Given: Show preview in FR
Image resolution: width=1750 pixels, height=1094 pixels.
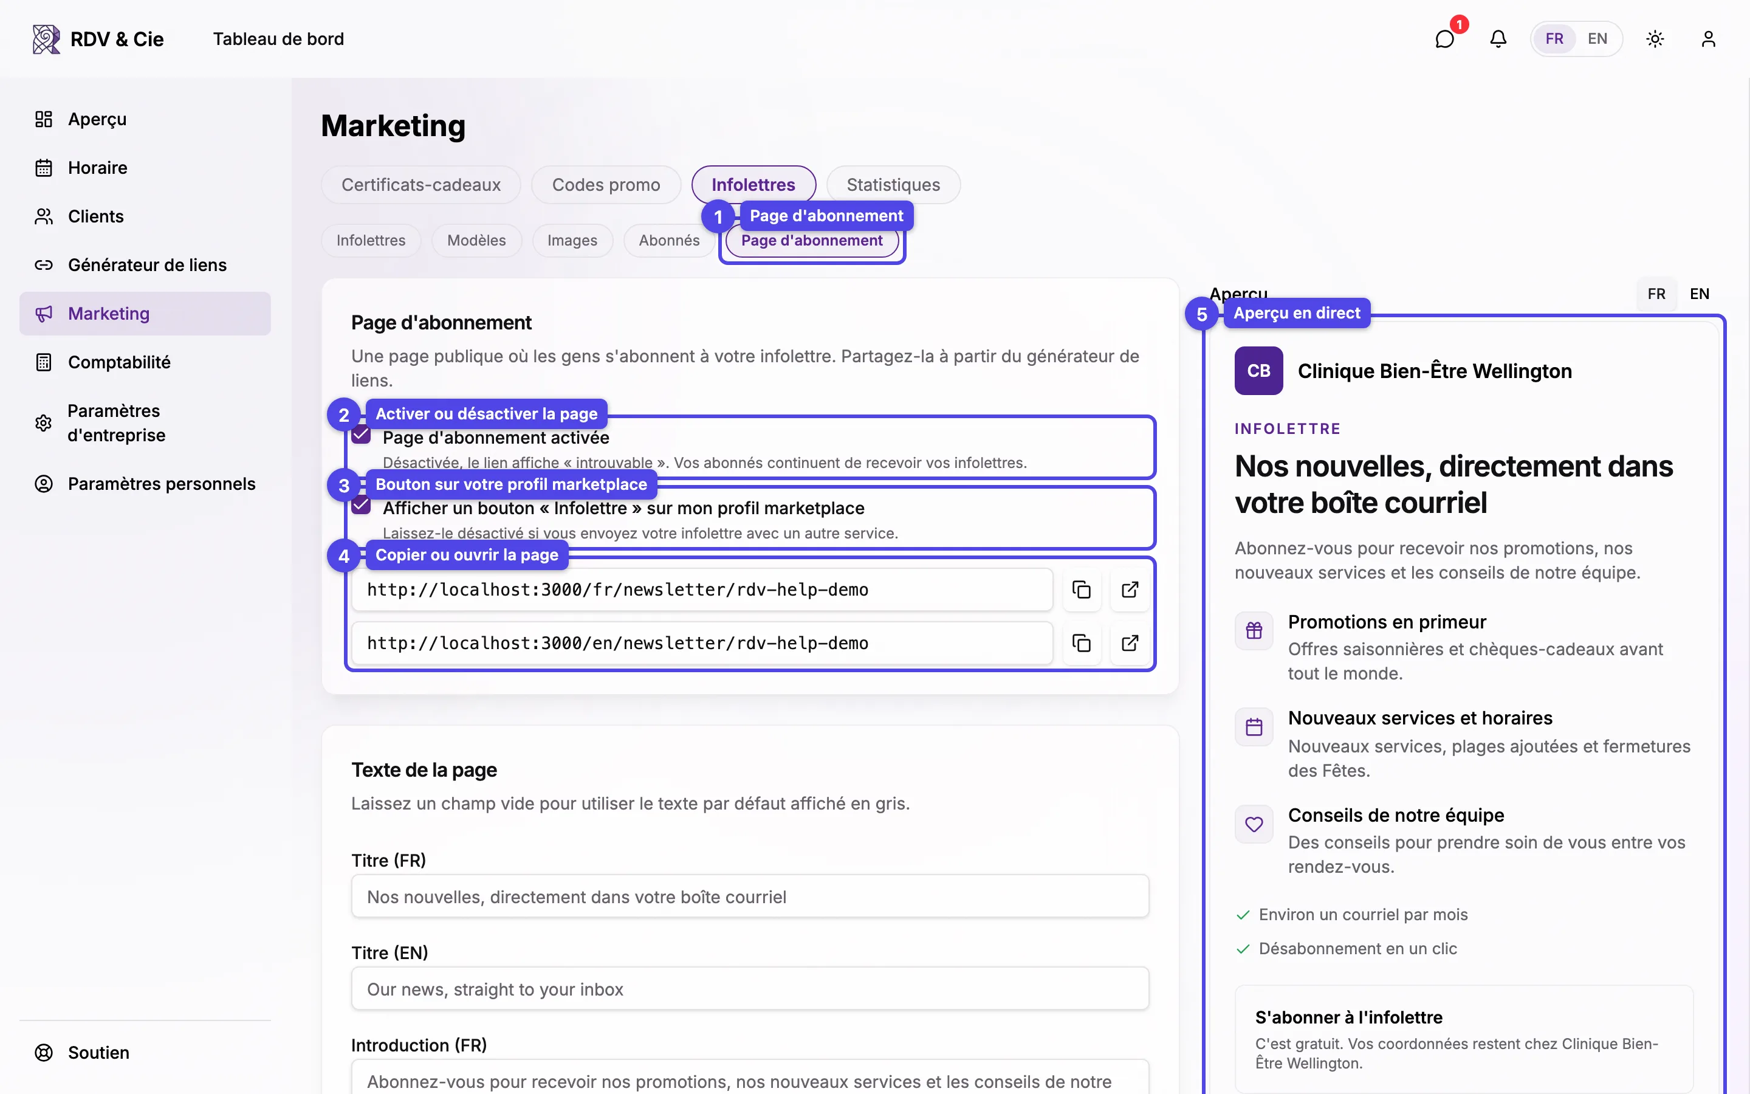Looking at the screenshot, I should tap(1656, 294).
